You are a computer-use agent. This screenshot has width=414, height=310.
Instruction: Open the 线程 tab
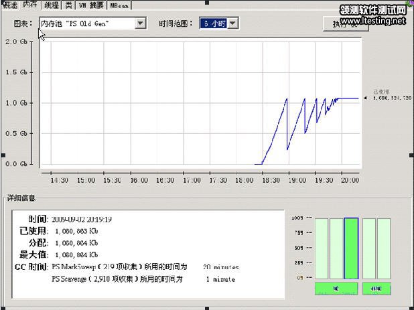pos(52,5)
